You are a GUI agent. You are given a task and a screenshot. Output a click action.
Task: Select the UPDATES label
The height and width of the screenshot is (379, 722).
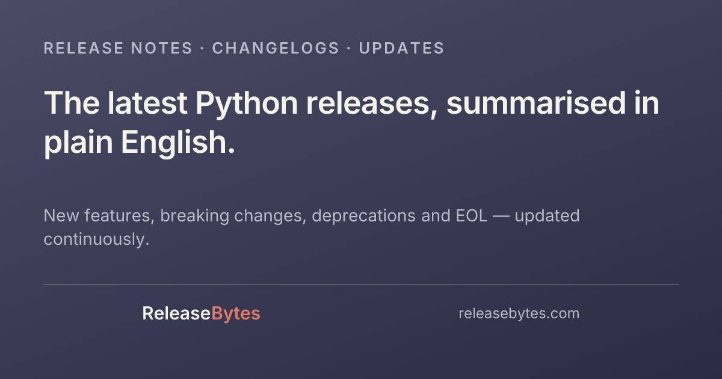(402, 48)
